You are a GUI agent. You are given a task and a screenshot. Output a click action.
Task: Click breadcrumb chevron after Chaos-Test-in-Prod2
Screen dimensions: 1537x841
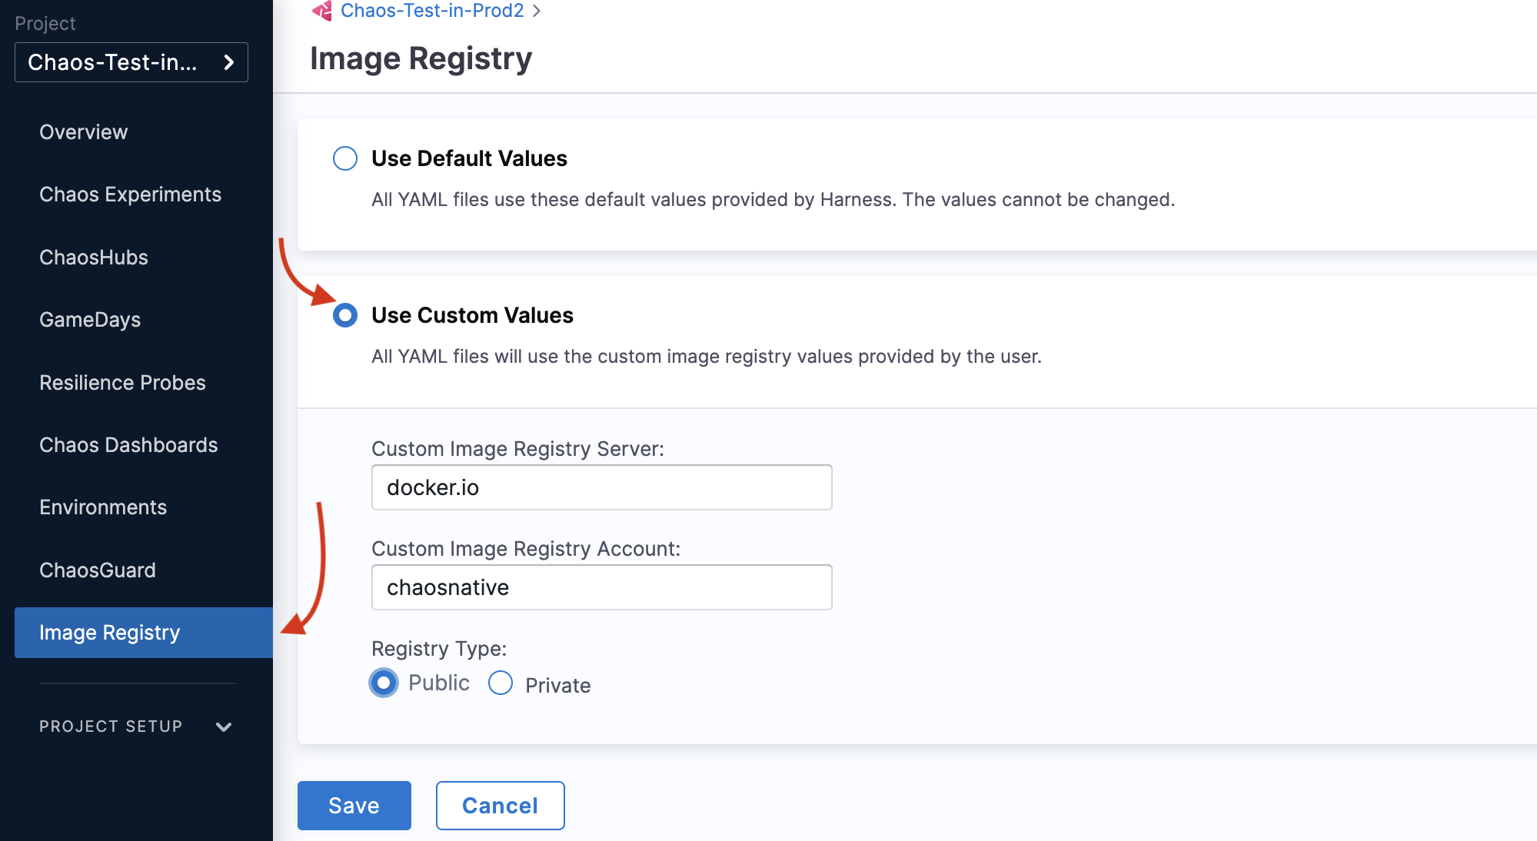[537, 11]
